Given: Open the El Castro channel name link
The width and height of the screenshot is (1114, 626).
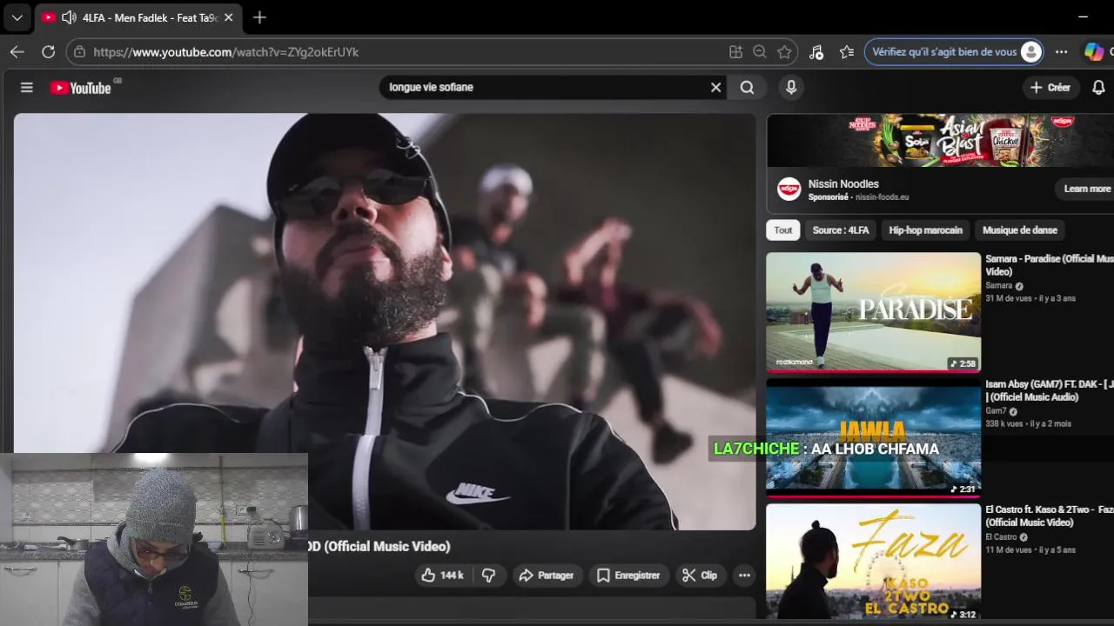Looking at the screenshot, I should (1001, 537).
